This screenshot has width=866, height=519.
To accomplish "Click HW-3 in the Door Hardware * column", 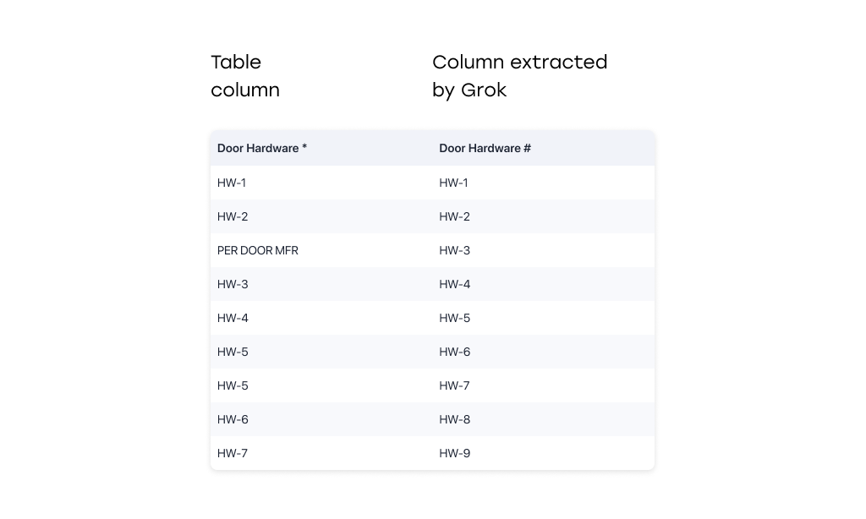I will pyautogui.click(x=233, y=284).
